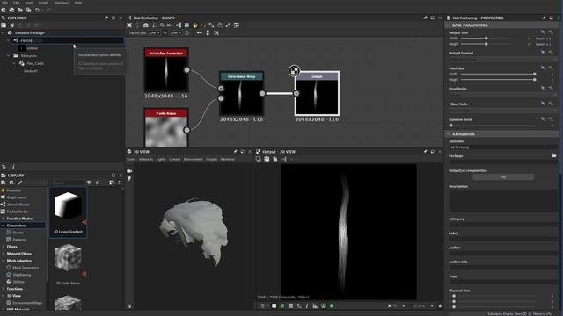Click the new package icon in main toolbar
Viewport: 563px width, 316px height.
click(x=4, y=10)
